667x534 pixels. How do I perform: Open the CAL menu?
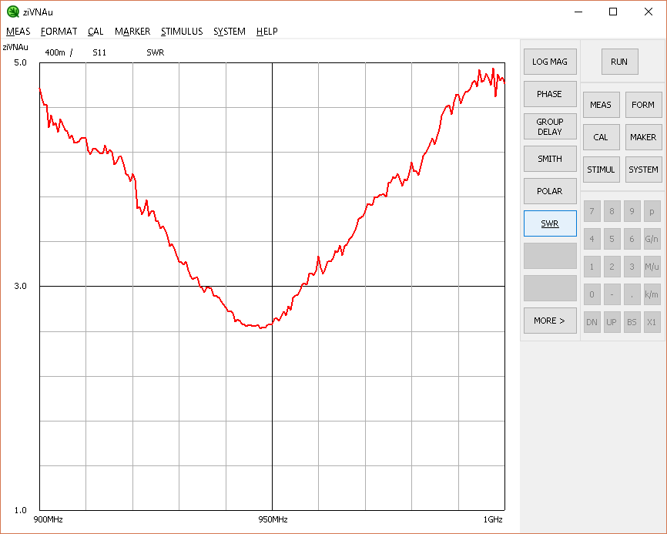[96, 32]
